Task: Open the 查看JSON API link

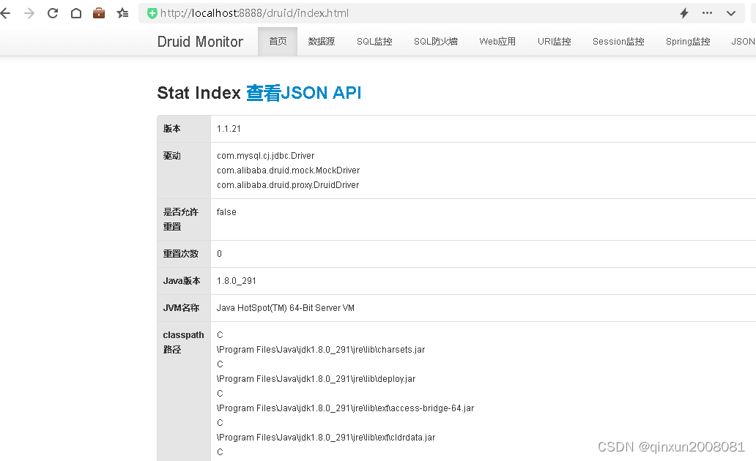Action: 304,92
